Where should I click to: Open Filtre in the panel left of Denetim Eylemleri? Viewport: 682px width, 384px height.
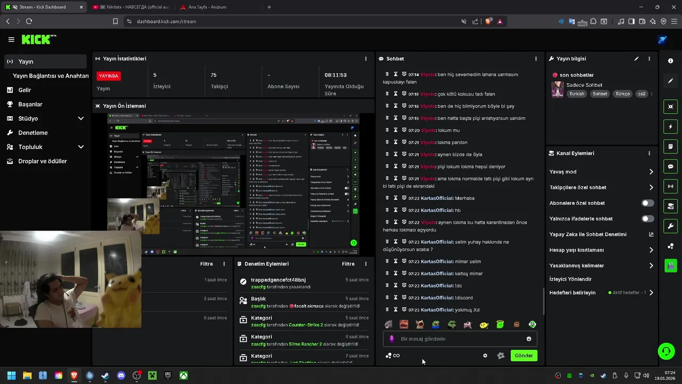tap(206, 264)
